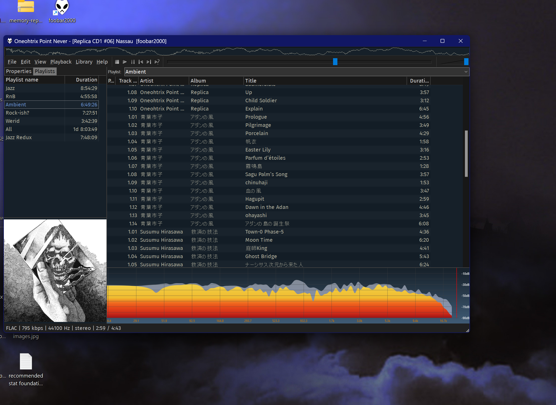Click the status bar FLAC 795 kbps info
Screen dimensions: 556x405
(x=63, y=328)
